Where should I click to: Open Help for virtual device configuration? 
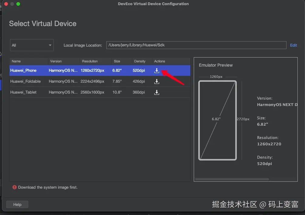[17, 204]
